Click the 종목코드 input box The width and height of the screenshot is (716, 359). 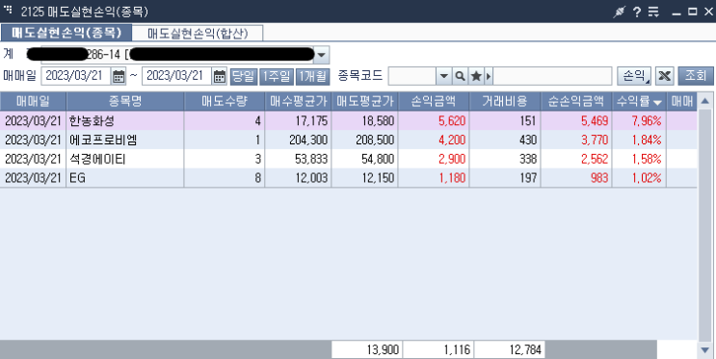point(411,76)
